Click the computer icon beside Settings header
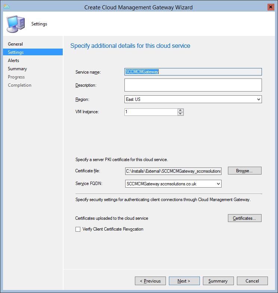The width and height of the screenshot is (278, 293). coord(16,24)
